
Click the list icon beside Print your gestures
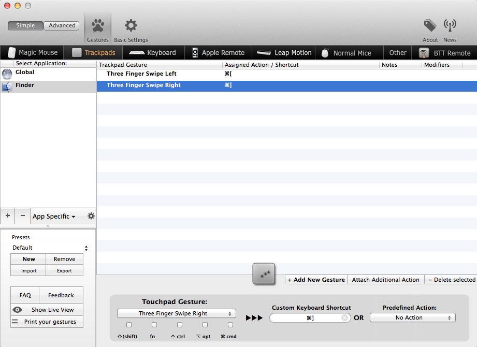pyautogui.click(x=15, y=322)
